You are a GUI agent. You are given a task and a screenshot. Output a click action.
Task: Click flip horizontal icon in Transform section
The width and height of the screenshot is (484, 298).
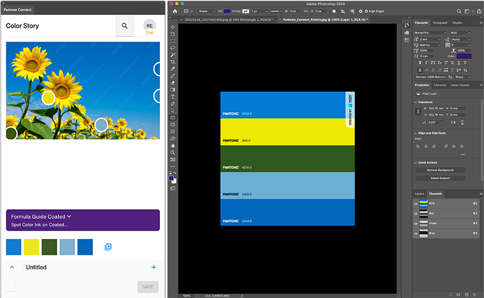pyautogui.click(x=453, y=122)
